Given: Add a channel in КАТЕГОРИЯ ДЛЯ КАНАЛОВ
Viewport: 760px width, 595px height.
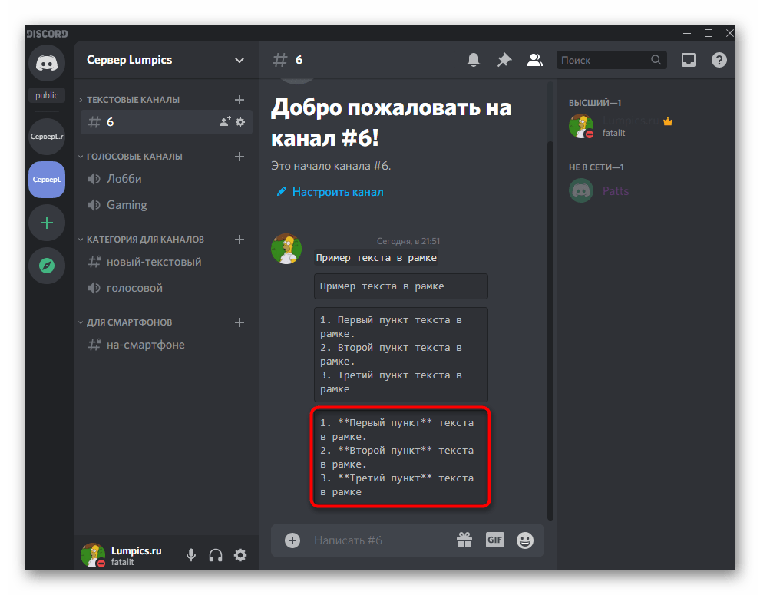Looking at the screenshot, I should 240,239.
